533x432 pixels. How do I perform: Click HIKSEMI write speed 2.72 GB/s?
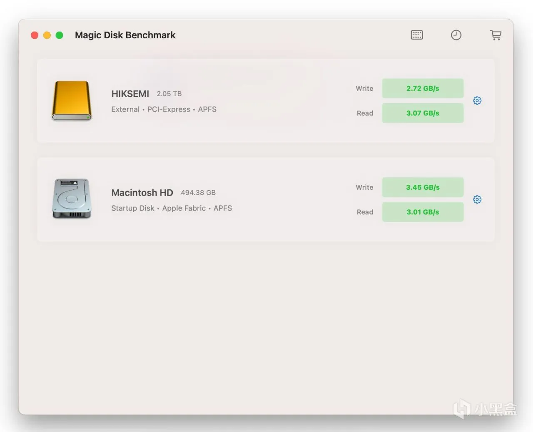[x=423, y=88]
